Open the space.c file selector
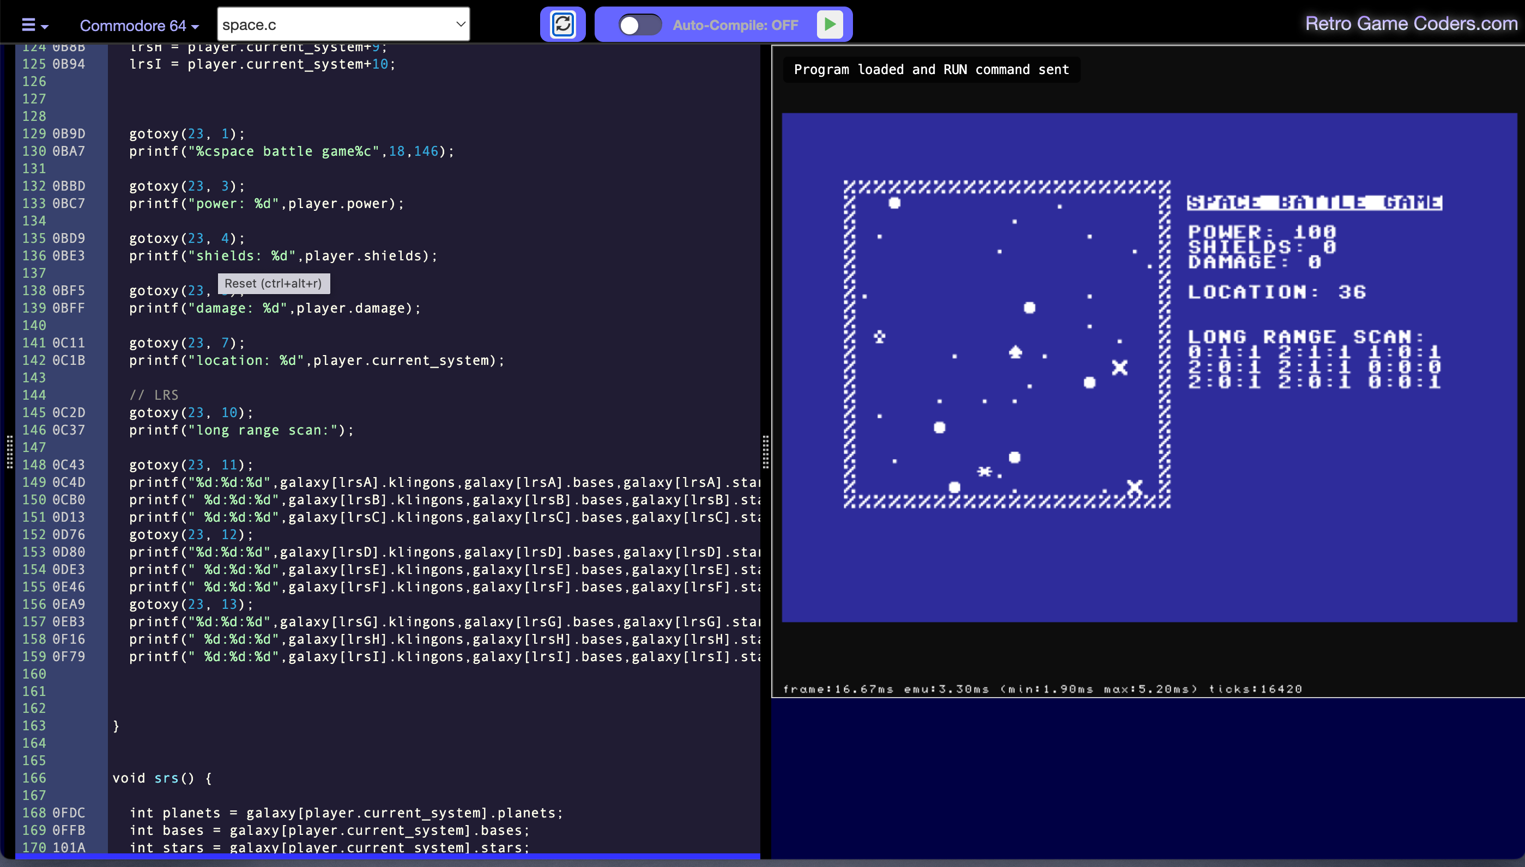 [343, 25]
